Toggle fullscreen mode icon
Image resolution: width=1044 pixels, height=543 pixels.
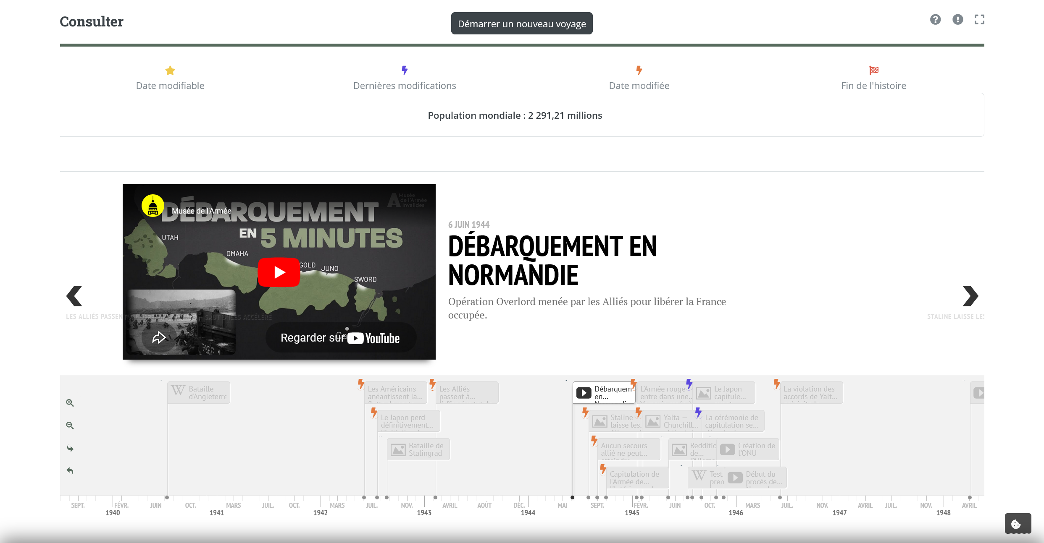tap(979, 20)
